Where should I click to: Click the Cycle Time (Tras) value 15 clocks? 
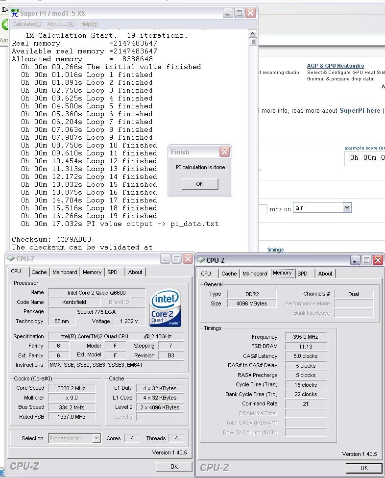(306, 385)
